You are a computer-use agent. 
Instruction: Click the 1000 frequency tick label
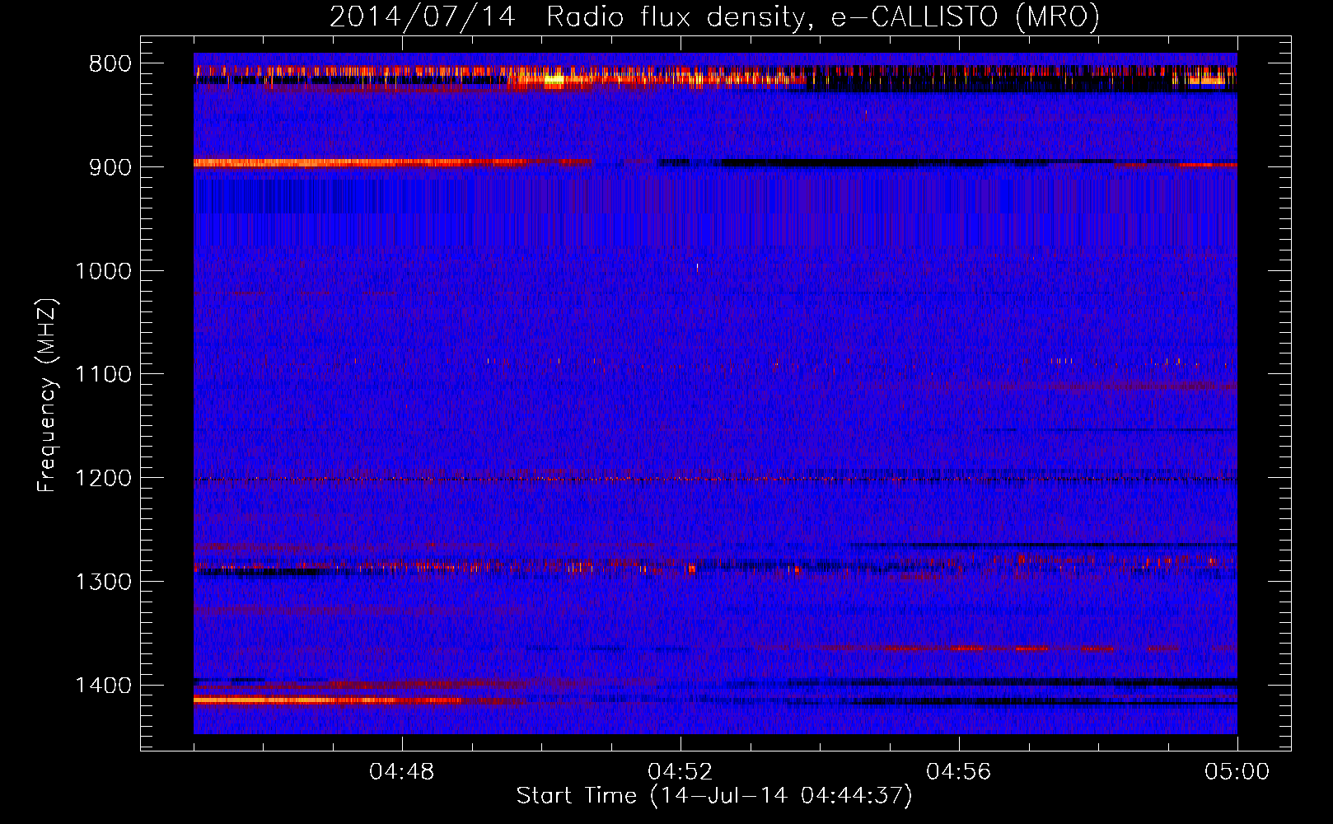click(103, 271)
